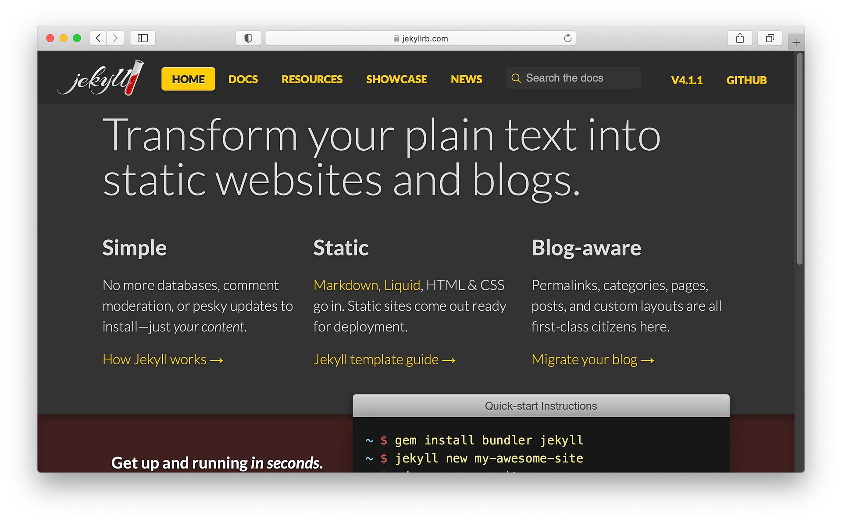Open the NEWS nav item

pos(466,79)
